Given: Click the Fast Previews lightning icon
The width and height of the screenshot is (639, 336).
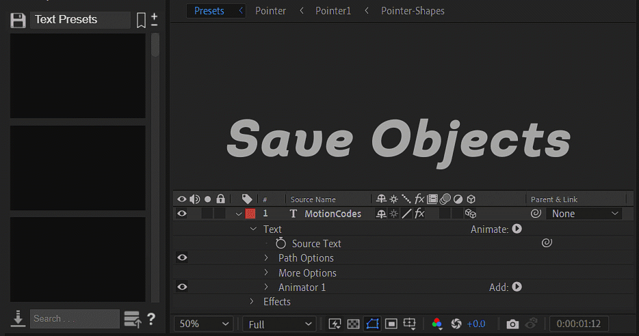Looking at the screenshot, I should click(x=335, y=324).
